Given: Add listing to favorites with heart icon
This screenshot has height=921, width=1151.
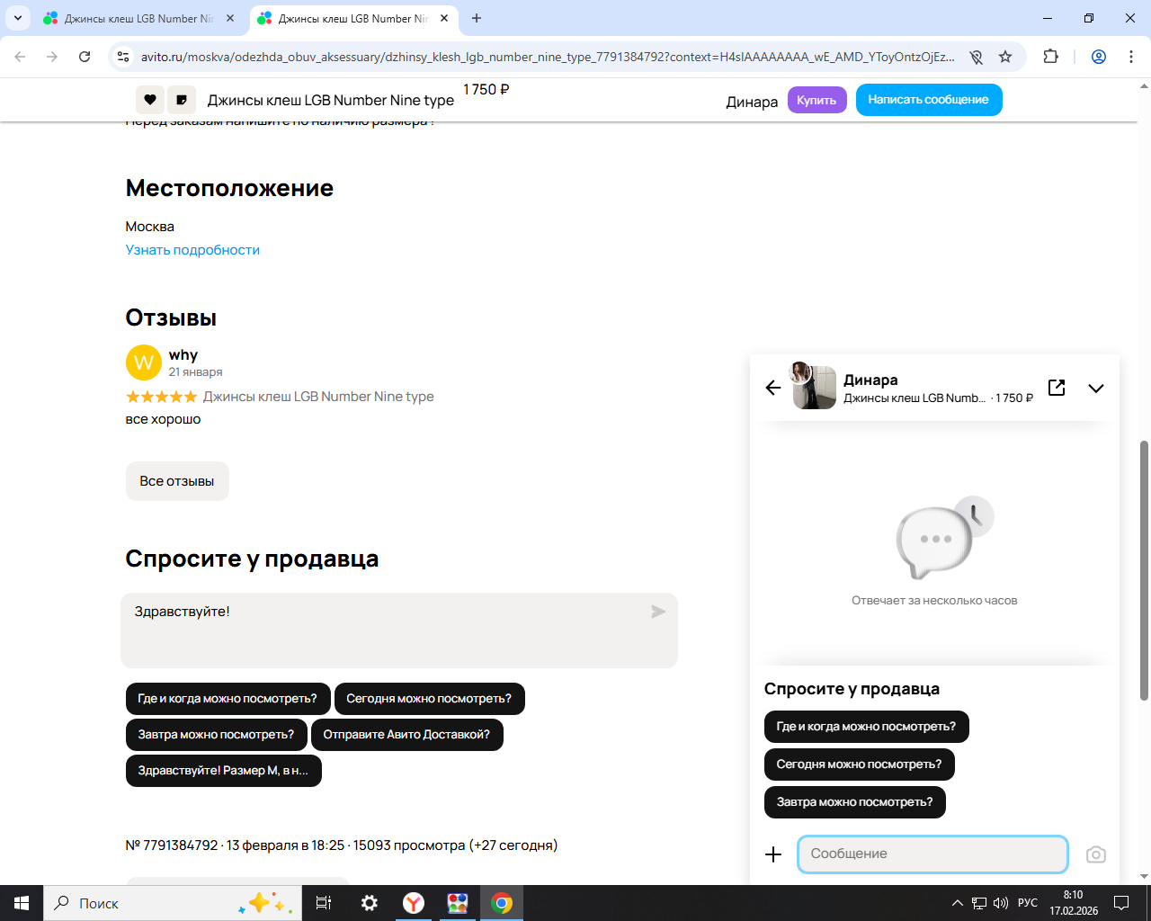Looking at the screenshot, I should (x=150, y=100).
